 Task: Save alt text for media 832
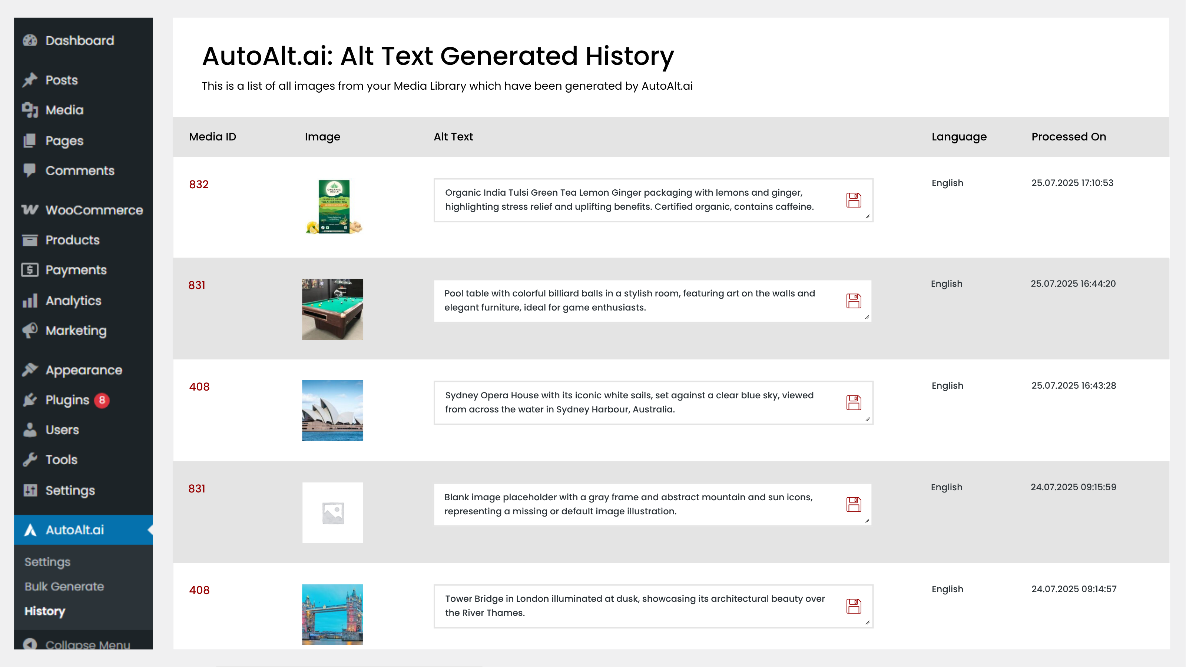click(853, 200)
